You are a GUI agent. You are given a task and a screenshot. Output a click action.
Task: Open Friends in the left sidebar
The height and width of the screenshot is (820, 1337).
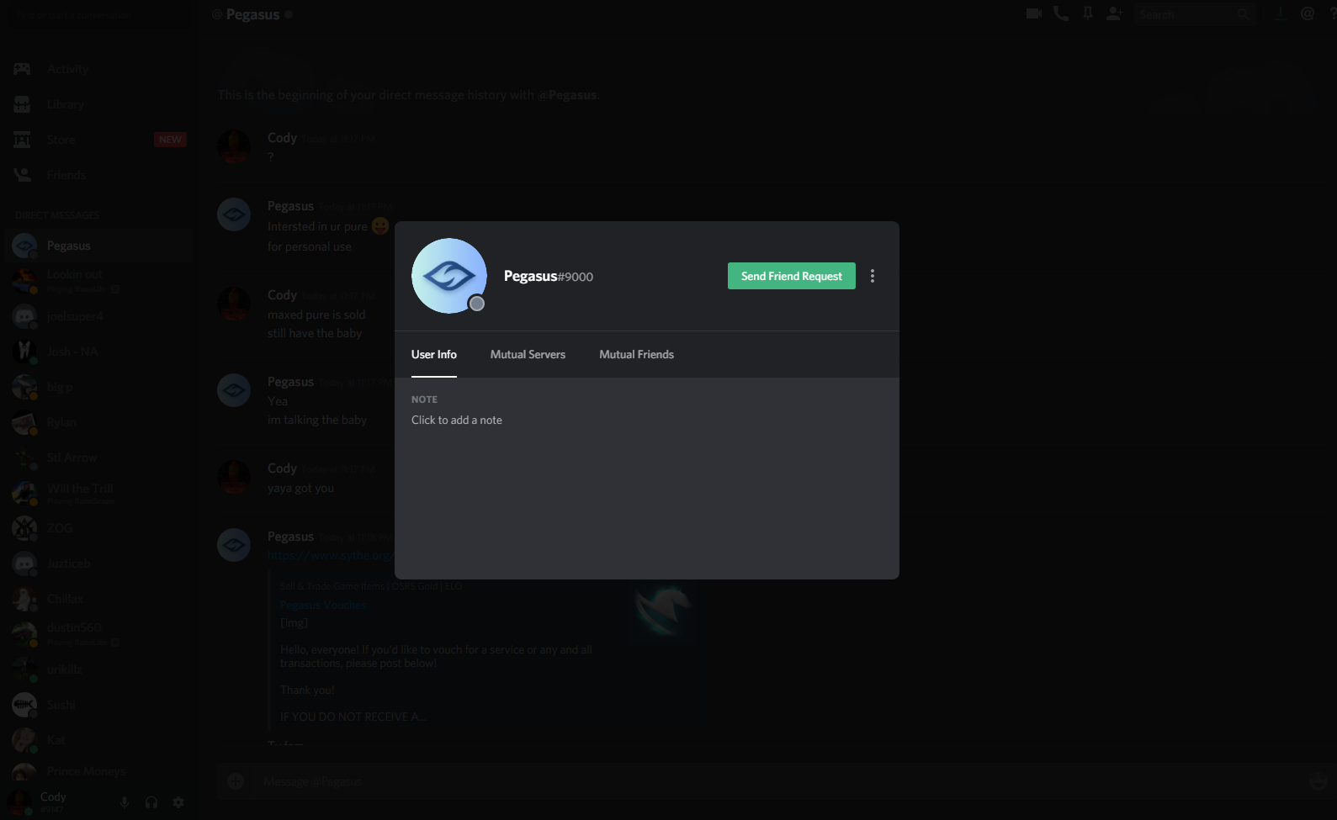(x=99, y=175)
